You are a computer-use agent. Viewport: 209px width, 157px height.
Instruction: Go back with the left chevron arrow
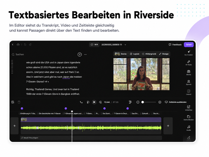pyautogui.click(x=13, y=45)
